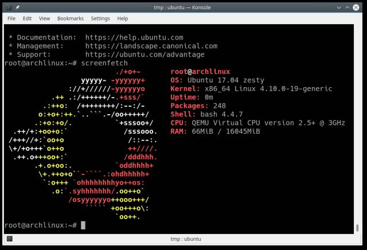
Task: Click the window title 'tmp : ubuntu — Konsole'
Action: (x=182, y=7)
